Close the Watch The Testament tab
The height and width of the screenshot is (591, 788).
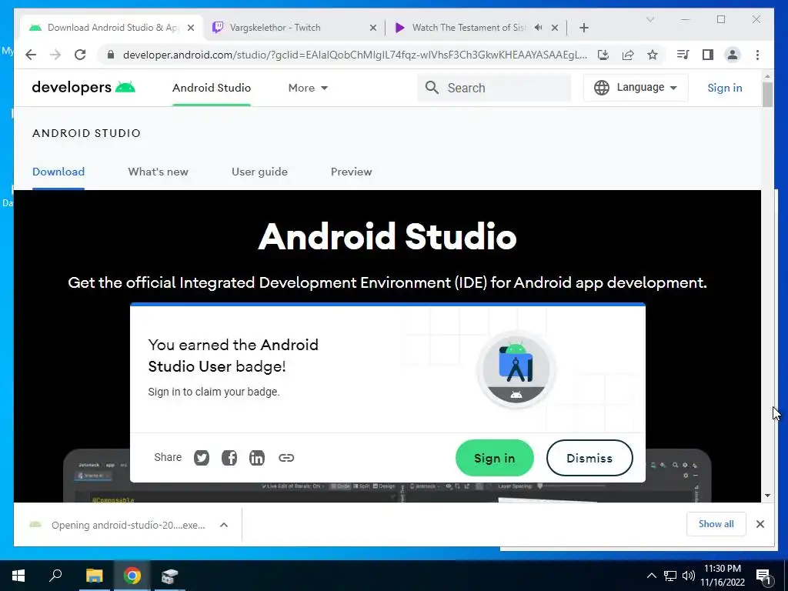pyautogui.click(x=555, y=28)
